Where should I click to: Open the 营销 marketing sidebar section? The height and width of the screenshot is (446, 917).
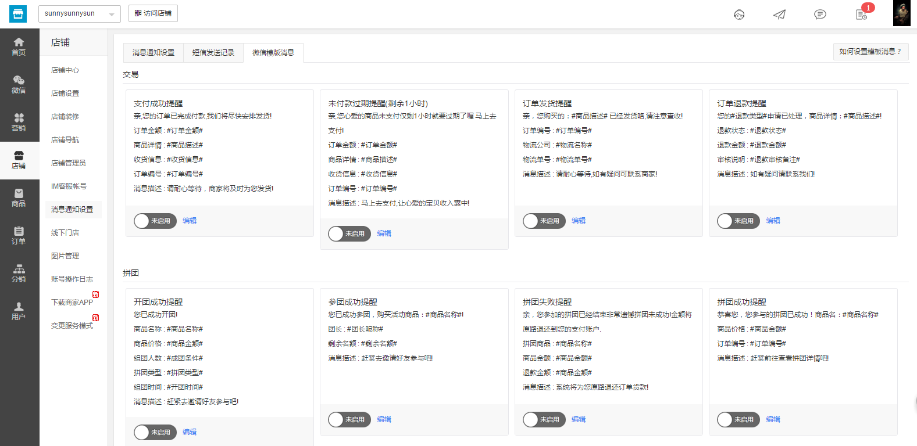[x=19, y=122]
